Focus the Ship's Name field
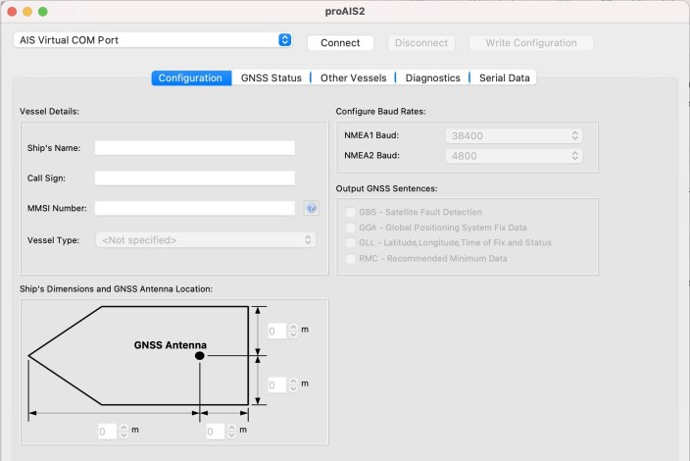 pos(194,148)
